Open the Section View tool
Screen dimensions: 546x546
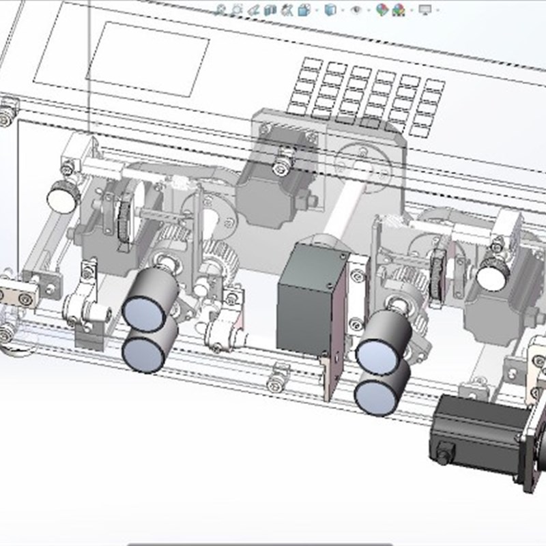point(271,9)
